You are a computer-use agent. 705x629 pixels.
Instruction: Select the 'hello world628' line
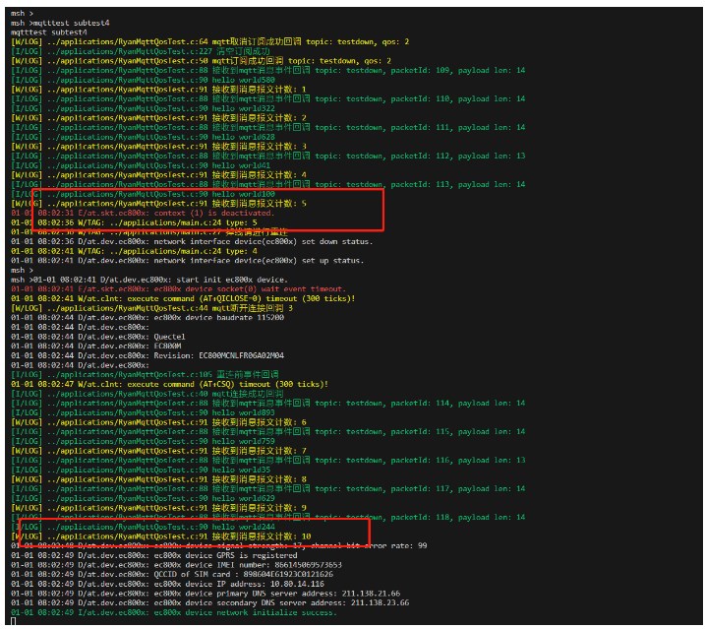click(143, 137)
